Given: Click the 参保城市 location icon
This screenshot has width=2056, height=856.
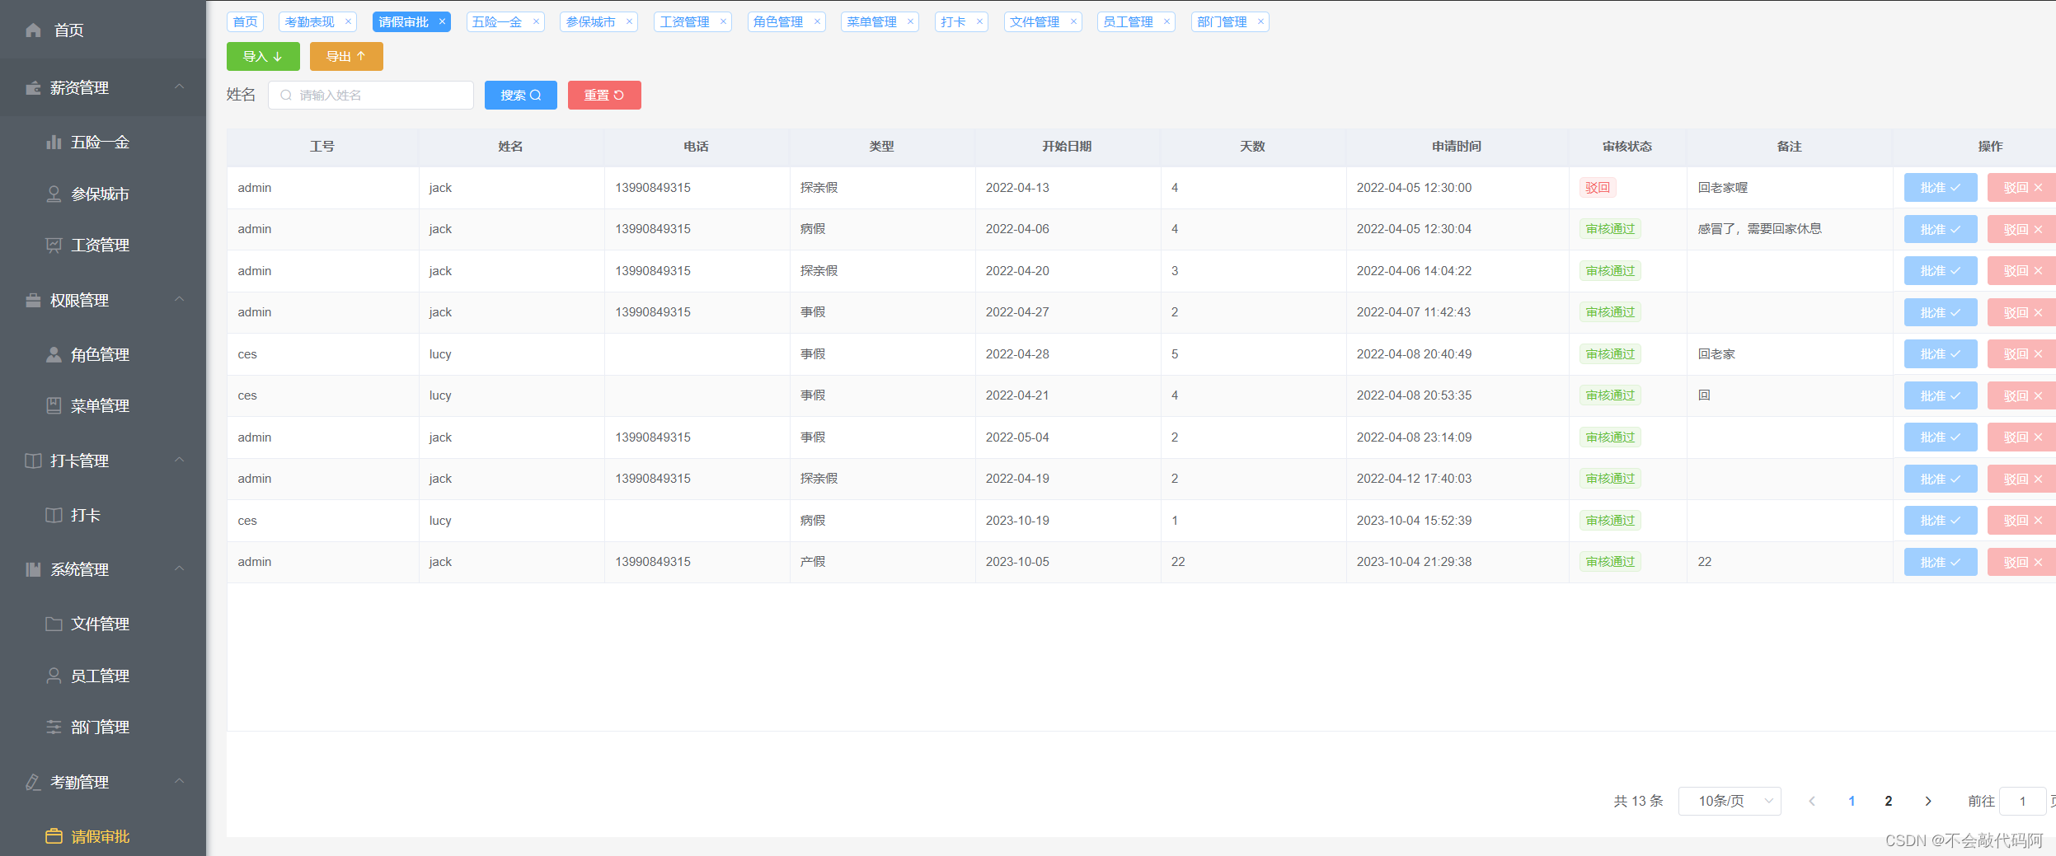Looking at the screenshot, I should pos(54,194).
